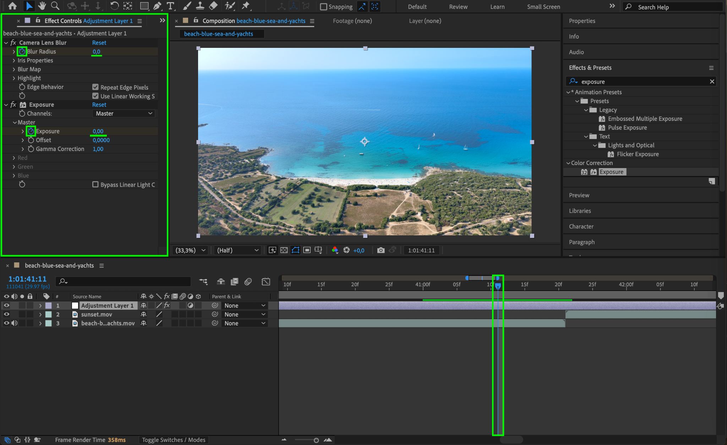
Task: Enable Bypass Linear Light Conversion checkbox
Action: (x=95, y=184)
